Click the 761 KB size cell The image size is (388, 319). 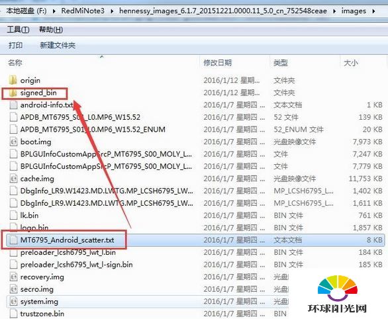point(371,215)
